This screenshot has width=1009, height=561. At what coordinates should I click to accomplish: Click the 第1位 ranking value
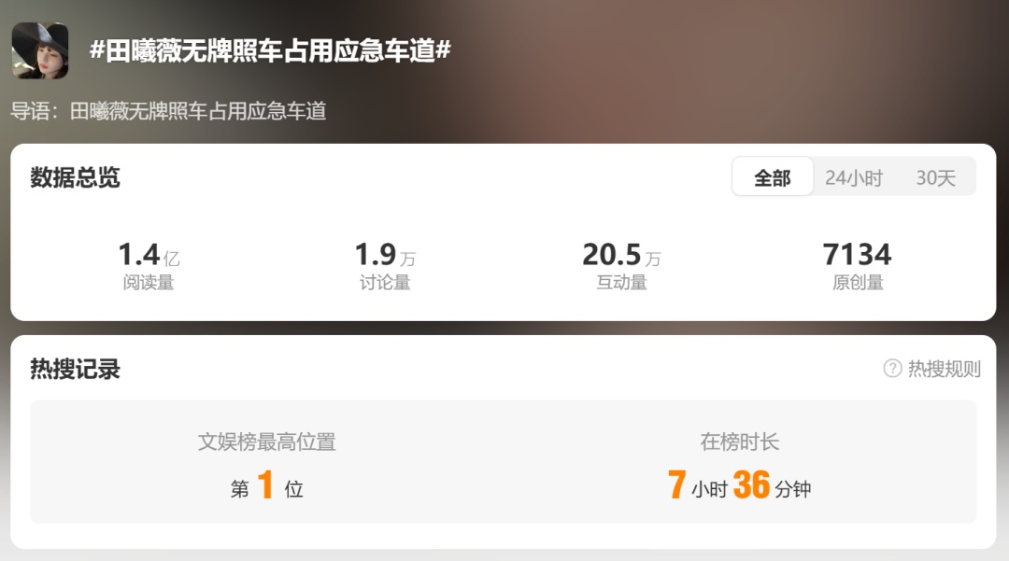tap(266, 485)
